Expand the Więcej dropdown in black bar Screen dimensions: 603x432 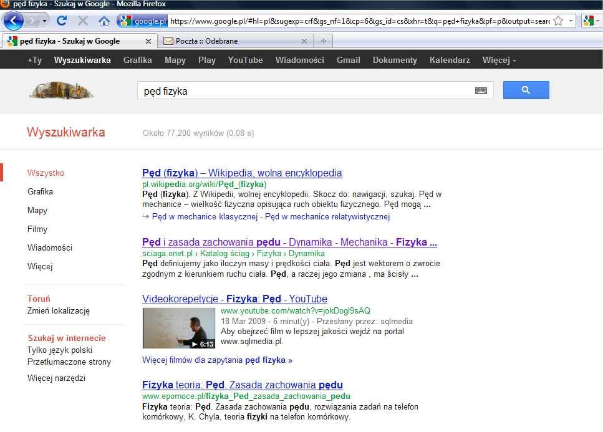(x=499, y=60)
